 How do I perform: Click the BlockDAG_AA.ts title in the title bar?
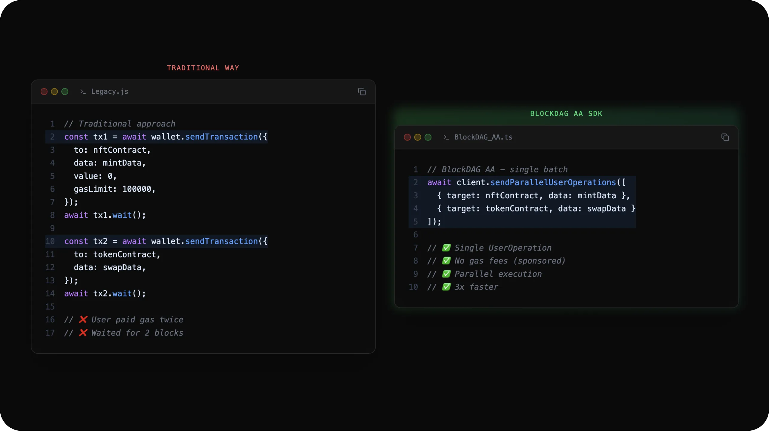pos(483,137)
